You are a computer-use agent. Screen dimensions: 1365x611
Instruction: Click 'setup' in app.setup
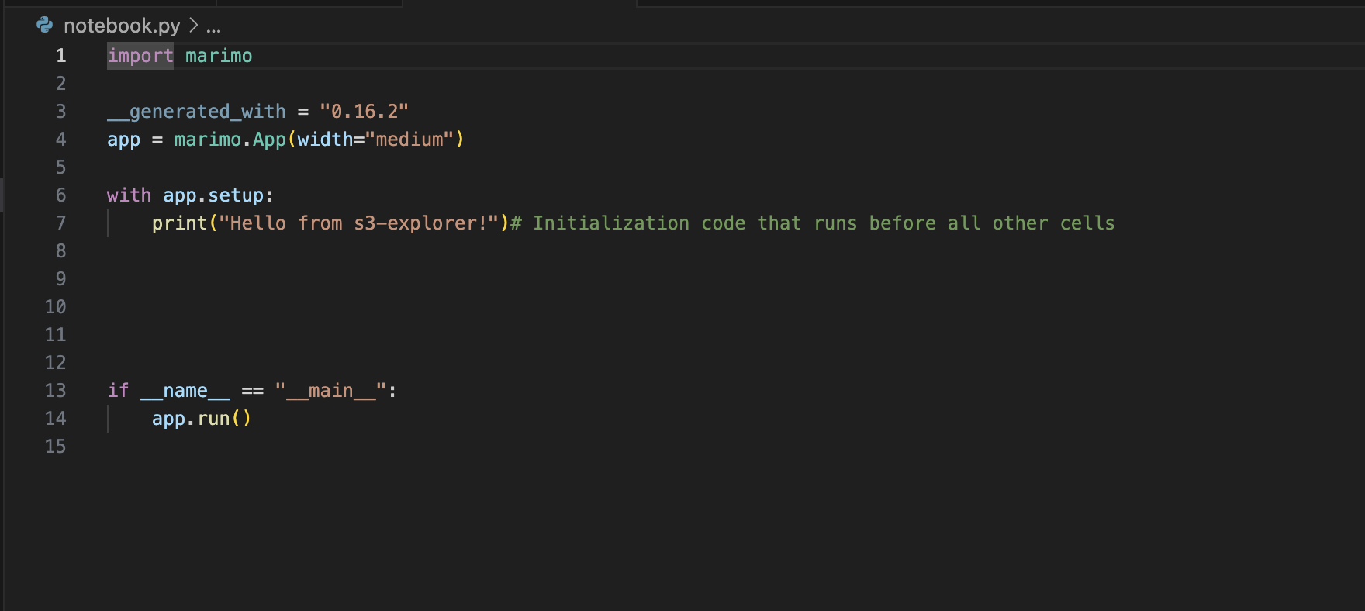click(236, 195)
